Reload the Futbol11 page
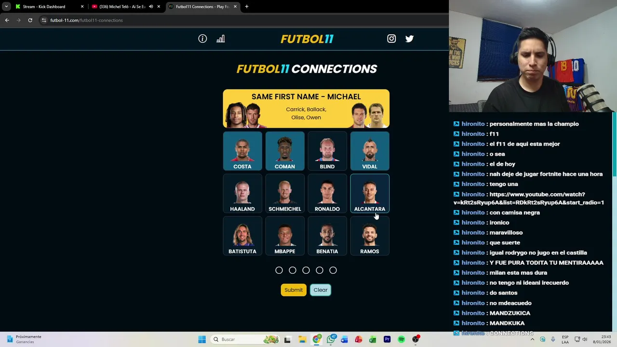The image size is (617, 347). point(30,20)
